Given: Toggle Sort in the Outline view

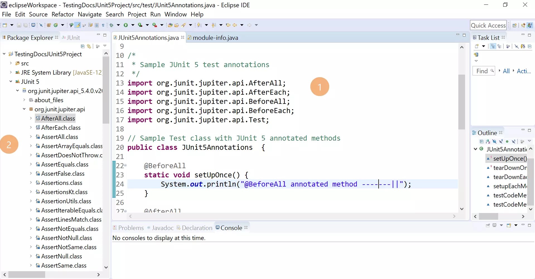Looking at the screenshot, I should (488, 141).
